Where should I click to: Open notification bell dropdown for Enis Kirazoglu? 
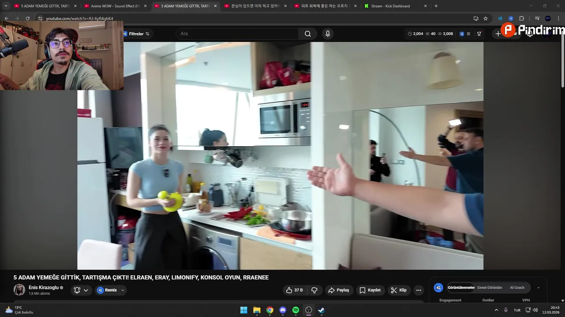pyautogui.click(x=81, y=290)
